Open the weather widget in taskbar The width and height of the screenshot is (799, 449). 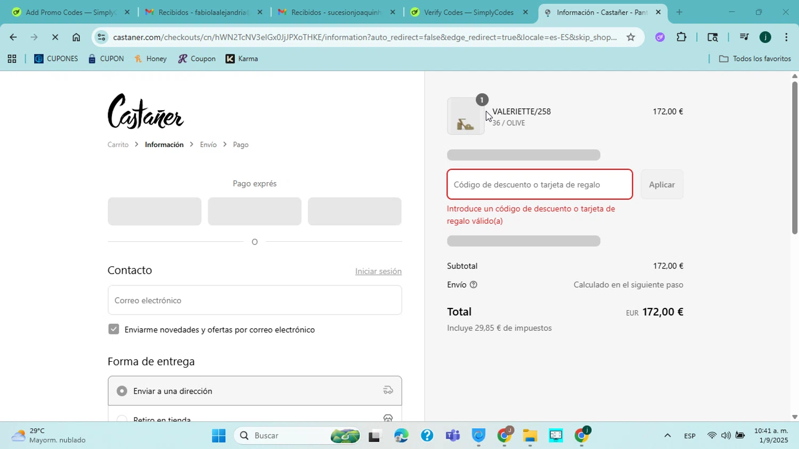[49, 436]
